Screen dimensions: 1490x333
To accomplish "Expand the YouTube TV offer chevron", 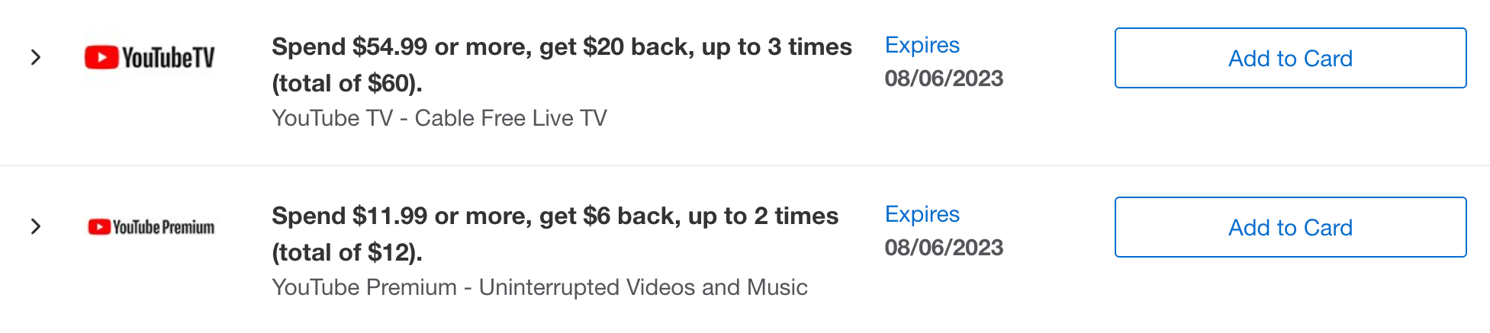I will click(x=35, y=57).
